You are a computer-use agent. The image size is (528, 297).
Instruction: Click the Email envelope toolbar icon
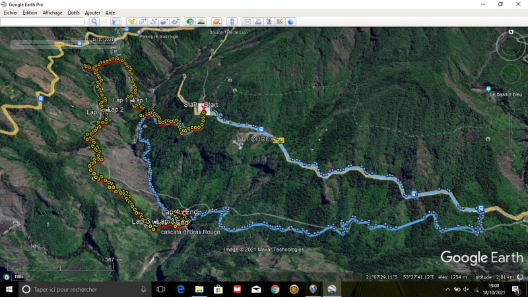[247, 22]
